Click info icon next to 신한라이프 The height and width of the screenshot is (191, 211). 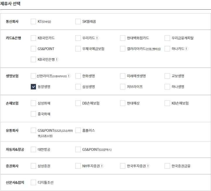pyautogui.click(x=69, y=76)
